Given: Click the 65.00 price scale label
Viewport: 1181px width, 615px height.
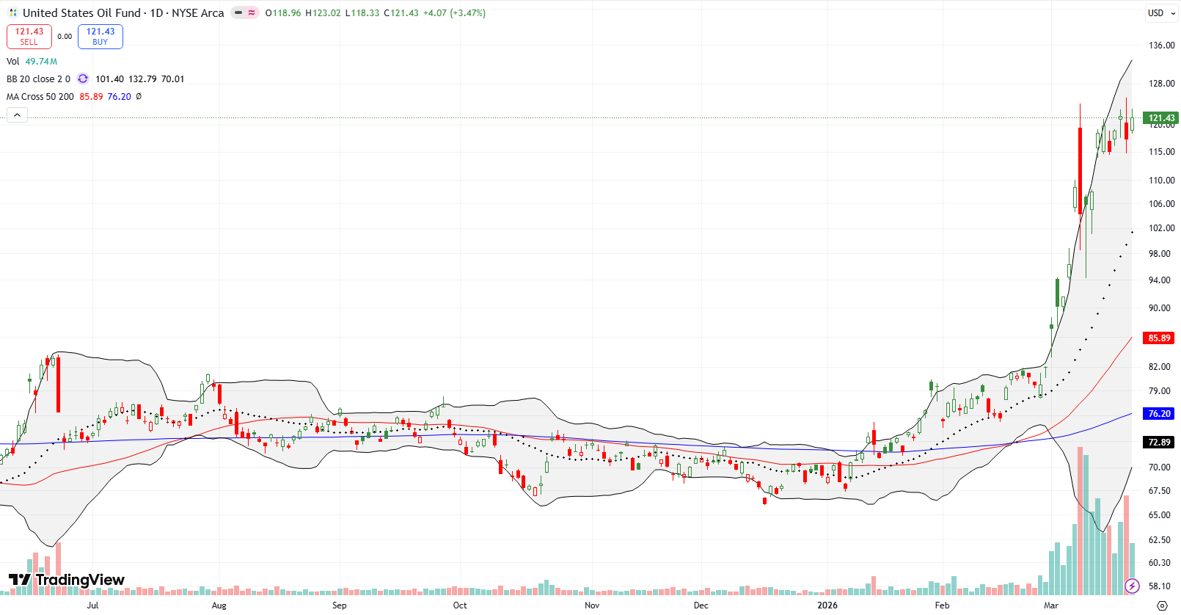Looking at the screenshot, I should tap(1159, 514).
